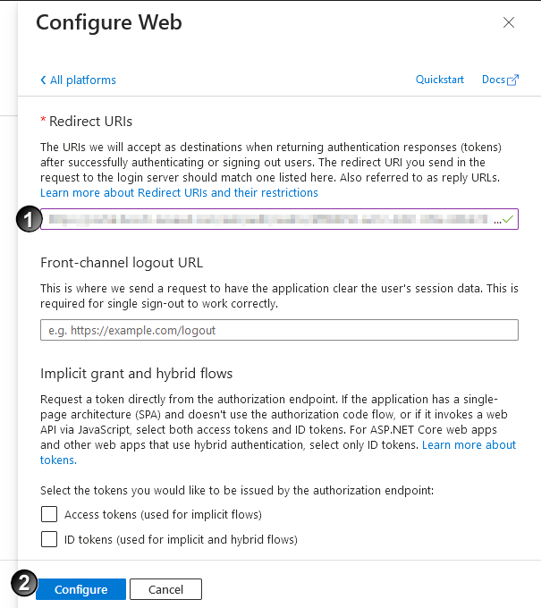This screenshot has width=541, height=608.
Task: Click the external link icon next to Docs
Action: (513, 80)
